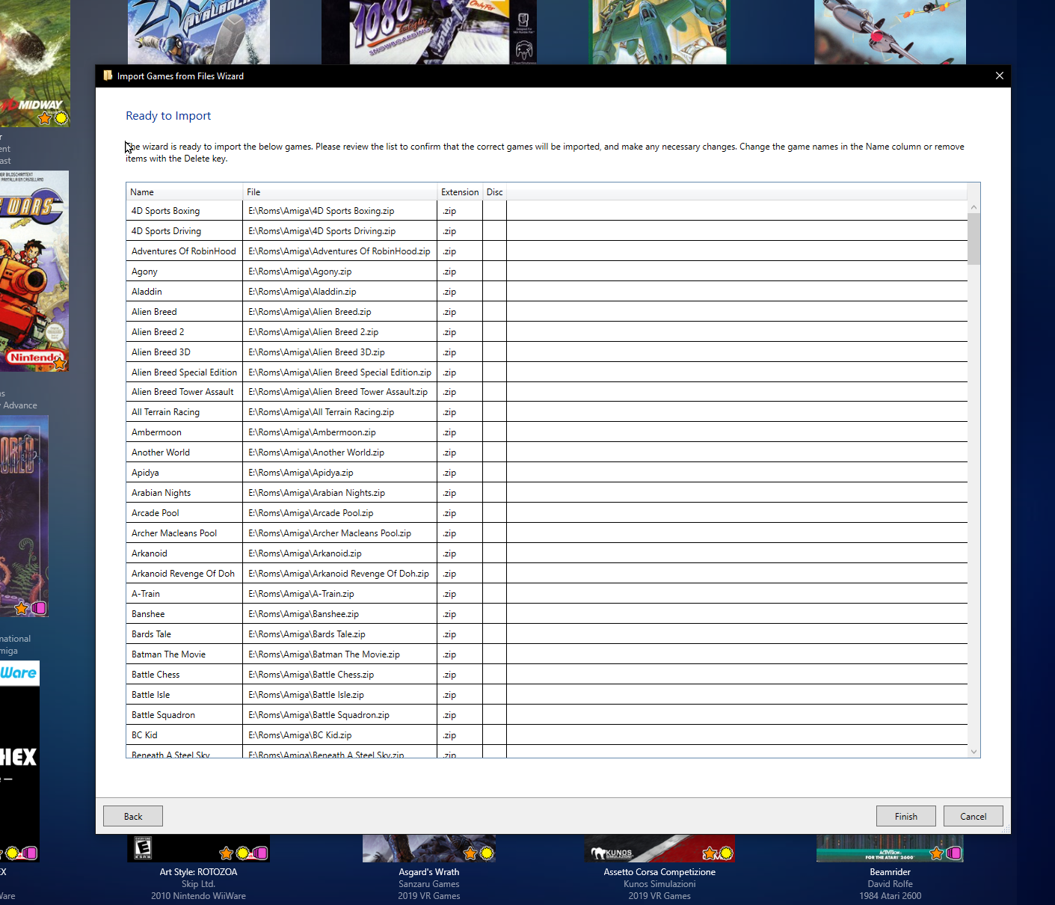This screenshot has width=1055, height=905.
Task: Go Back in the import wizard
Action: 133,816
